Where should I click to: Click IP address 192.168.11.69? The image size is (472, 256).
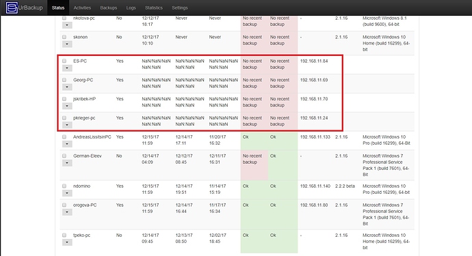click(314, 80)
